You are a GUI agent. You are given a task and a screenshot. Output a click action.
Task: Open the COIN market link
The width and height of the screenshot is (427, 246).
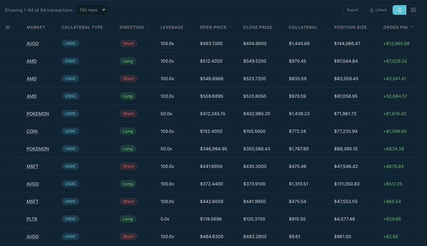coord(32,131)
